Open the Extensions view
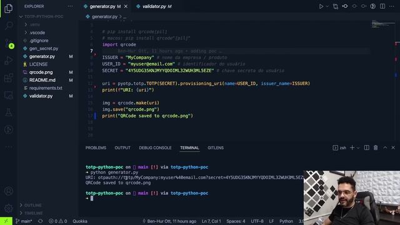400x225 pixels. 8,77
